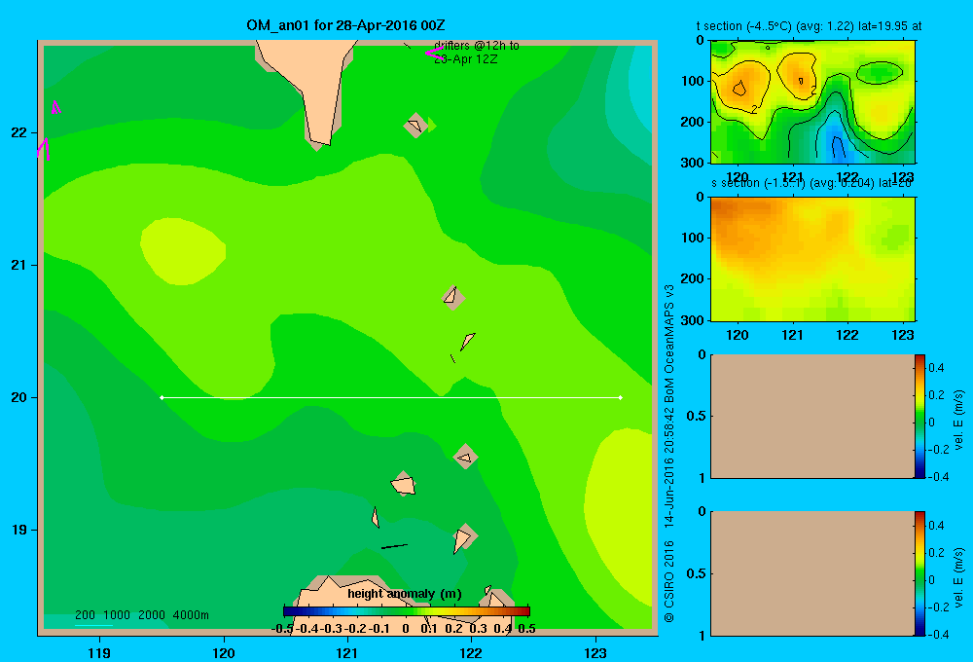Click the height anomaly colour bar

pyautogui.click(x=407, y=611)
